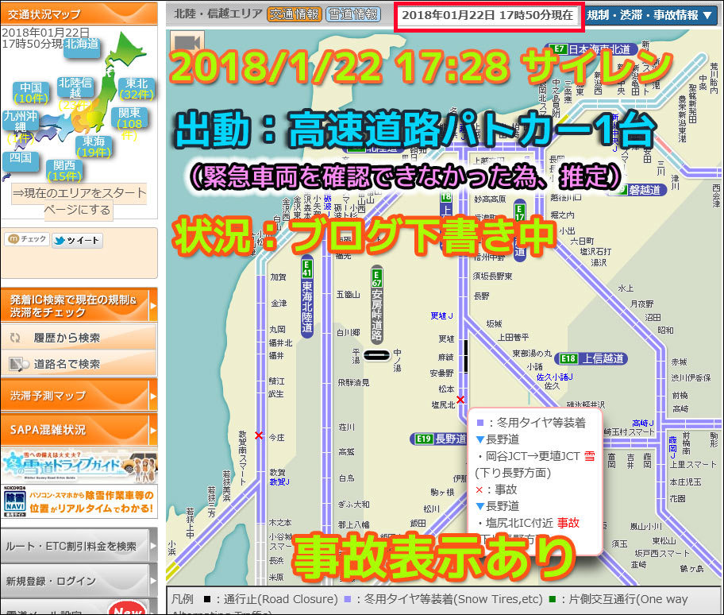Viewport: 724px width, 615px height.
Task: Click the 更埴J junction label
Action: click(x=442, y=316)
